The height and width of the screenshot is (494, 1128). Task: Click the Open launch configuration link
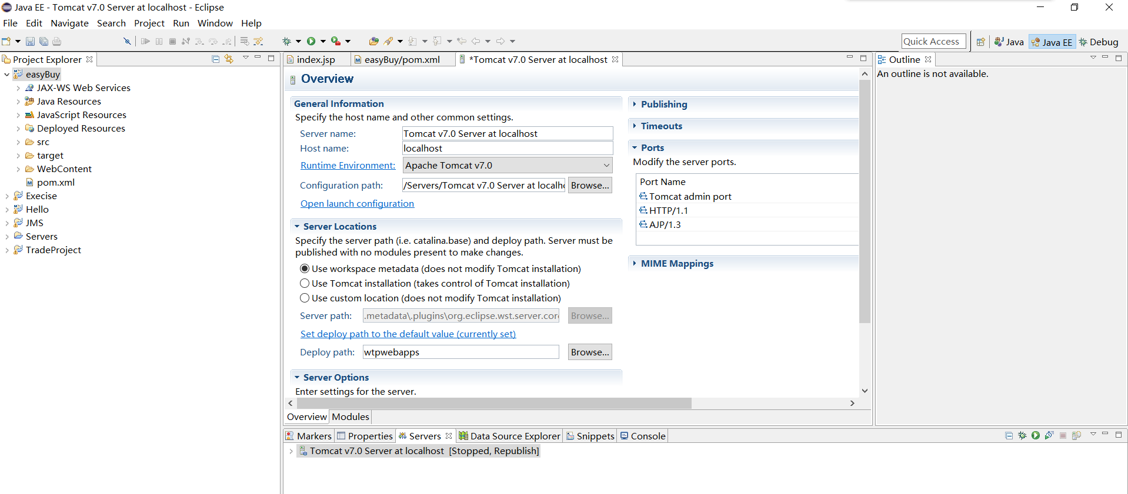pyautogui.click(x=357, y=203)
